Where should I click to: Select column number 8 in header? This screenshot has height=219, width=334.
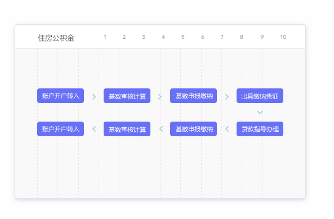[x=241, y=37]
